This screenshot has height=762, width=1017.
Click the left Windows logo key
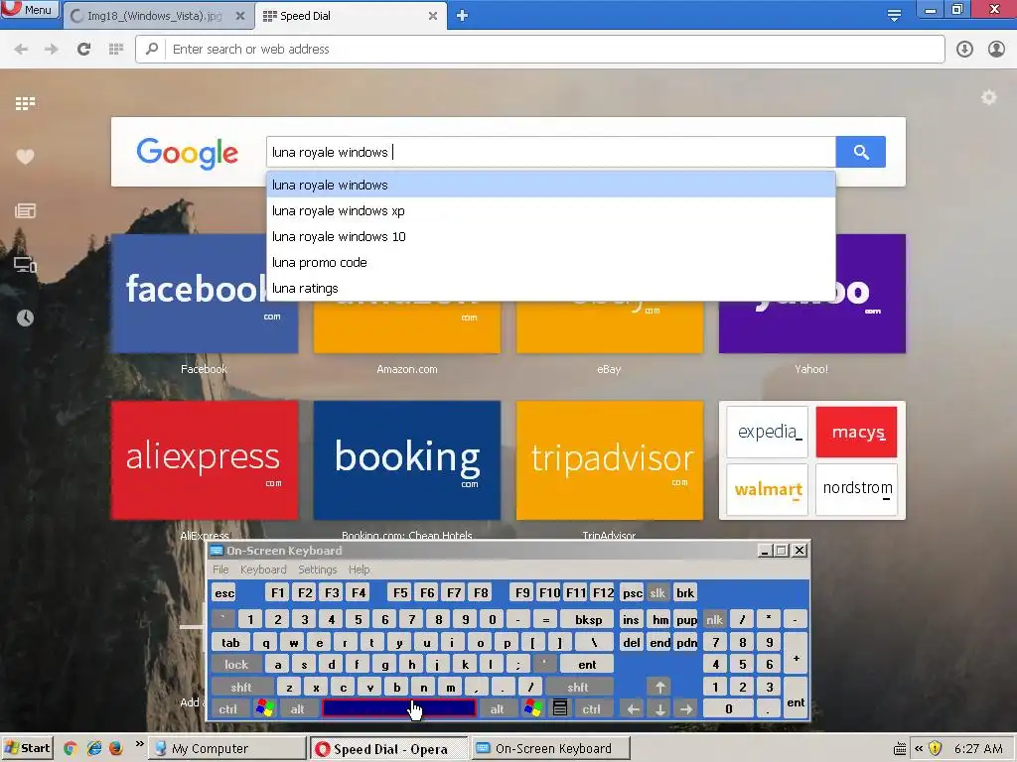(264, 708)
